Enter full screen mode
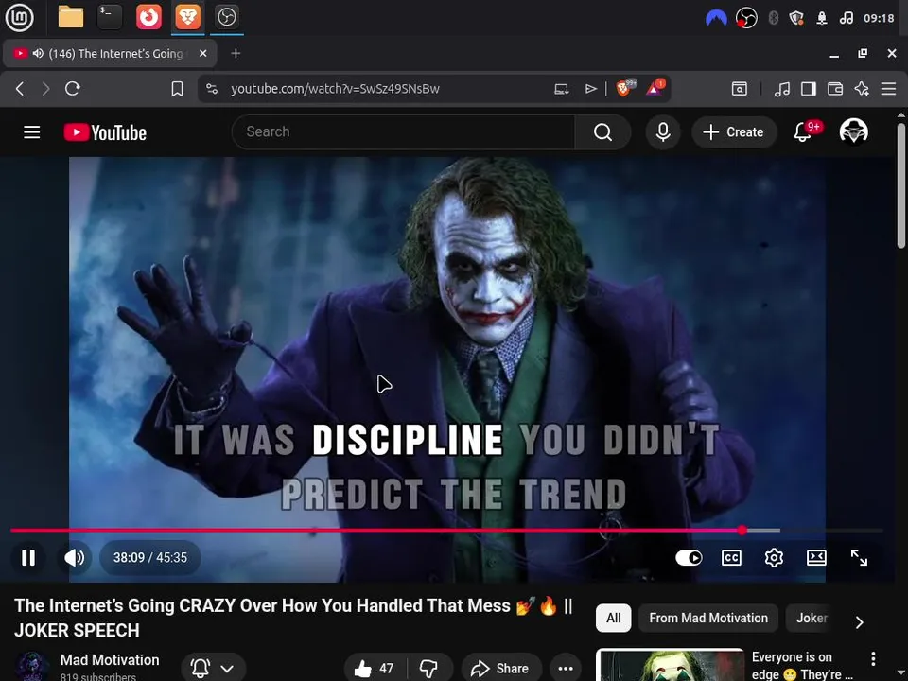 click(x=859, y=558)
